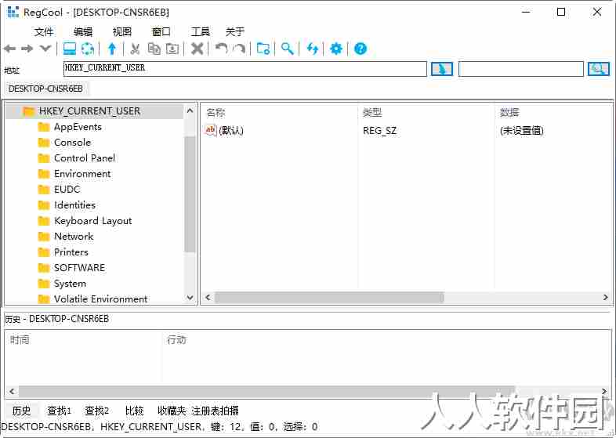Open the 窗口 menu
Image resolution: width=616 pixels, height=438 pixels.
click(x=161, y=31)
